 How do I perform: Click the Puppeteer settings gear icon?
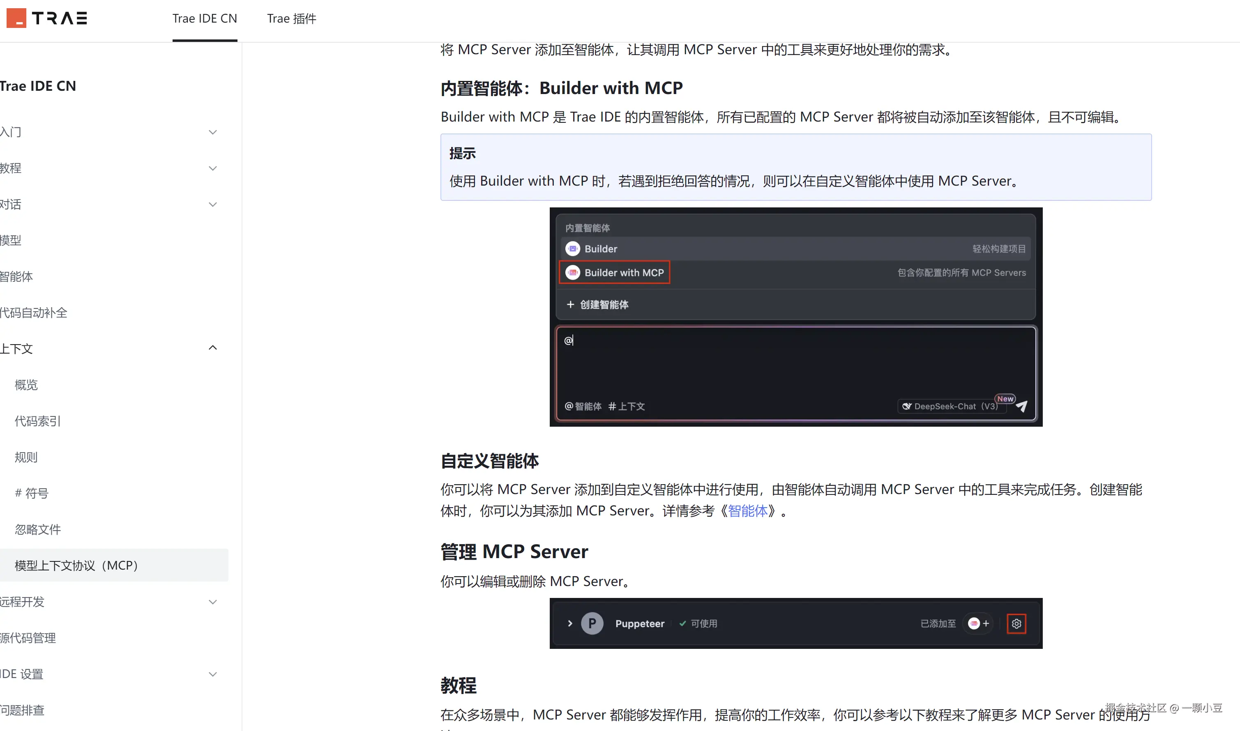click(x=1016, y=624)
